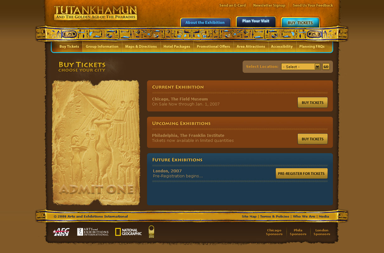Expand the Select Location dropdown
This screenshot has height=253, width=384.
(x=301, y=67)
